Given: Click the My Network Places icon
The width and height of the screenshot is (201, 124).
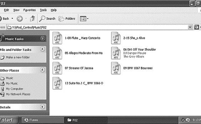Looking at the screenshot, I should tap(2, 94).
